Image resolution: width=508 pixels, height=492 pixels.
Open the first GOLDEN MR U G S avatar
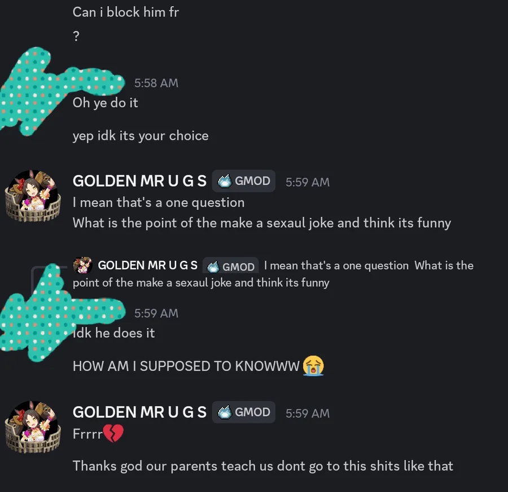click(x=33, y=196)
